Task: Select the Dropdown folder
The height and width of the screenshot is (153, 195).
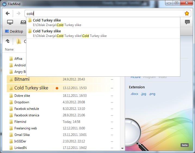Action: tap(21, 102)
